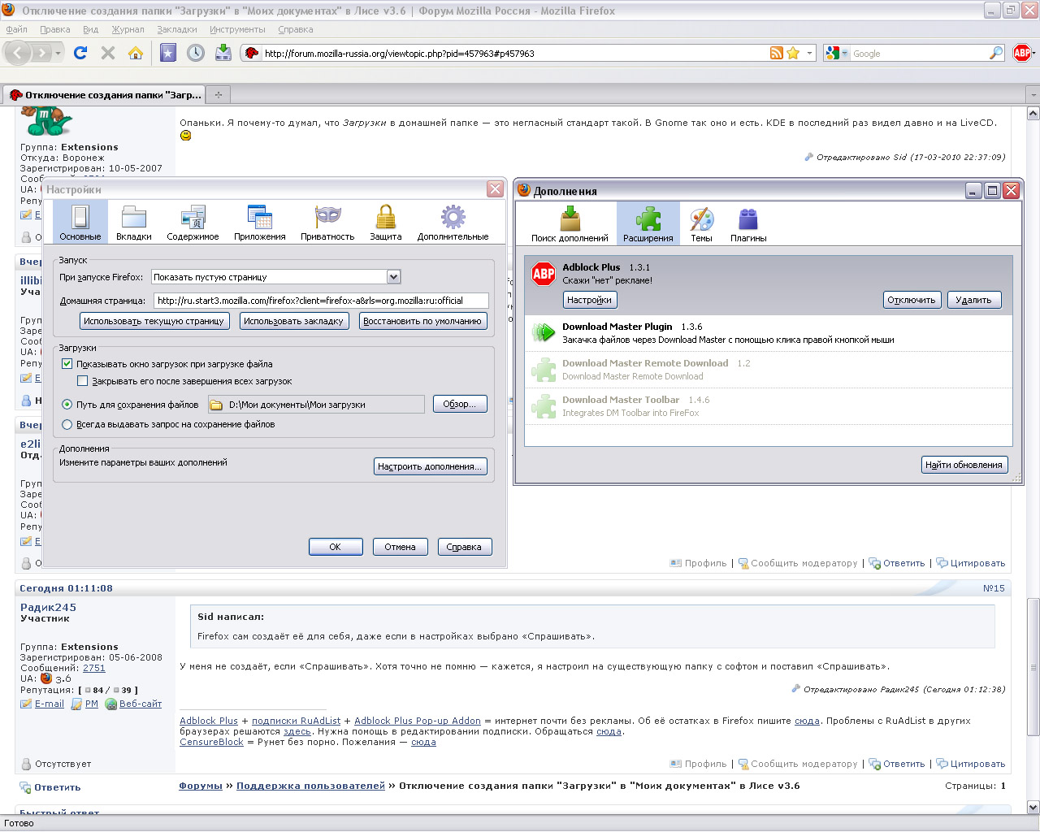1040x832 pixels.
Task: Select the Содержимое settings pane icon
Action: tap(193, 222)
